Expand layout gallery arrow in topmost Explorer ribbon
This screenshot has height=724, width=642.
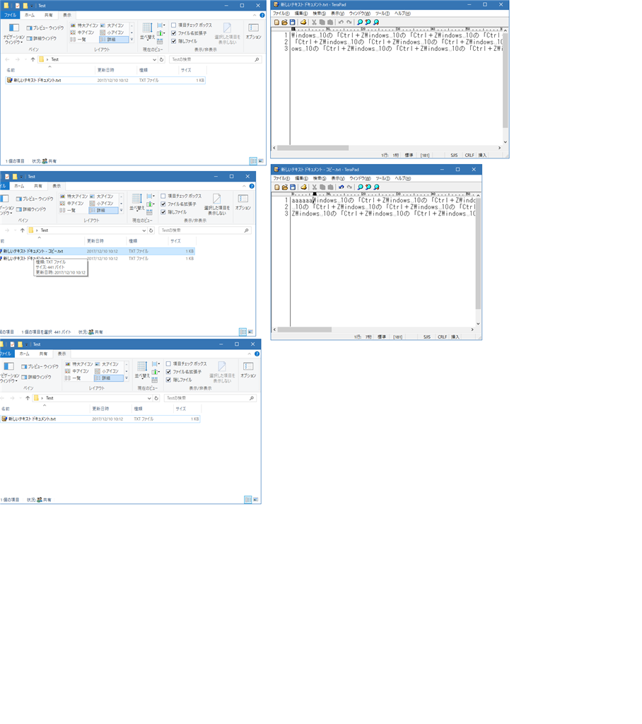[132, 40]
